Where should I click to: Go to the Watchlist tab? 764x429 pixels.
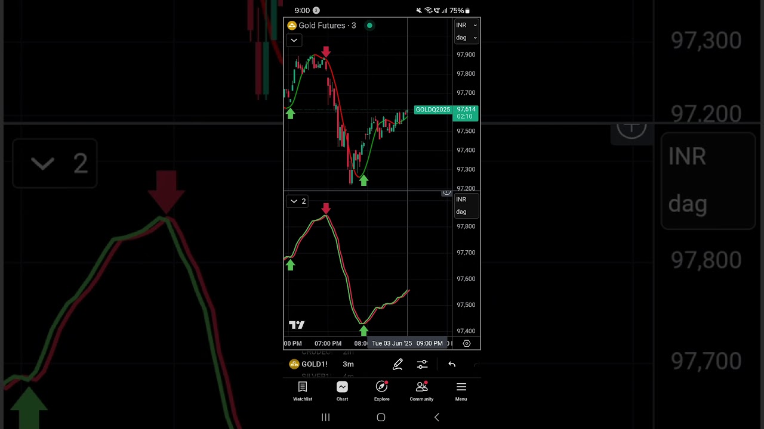pyautogui.click(x=303, y=391)
